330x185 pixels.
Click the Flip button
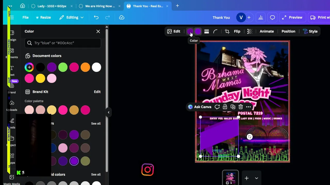tap(237, 31)
